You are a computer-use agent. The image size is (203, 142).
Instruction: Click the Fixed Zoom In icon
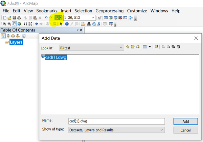(25, 24)
